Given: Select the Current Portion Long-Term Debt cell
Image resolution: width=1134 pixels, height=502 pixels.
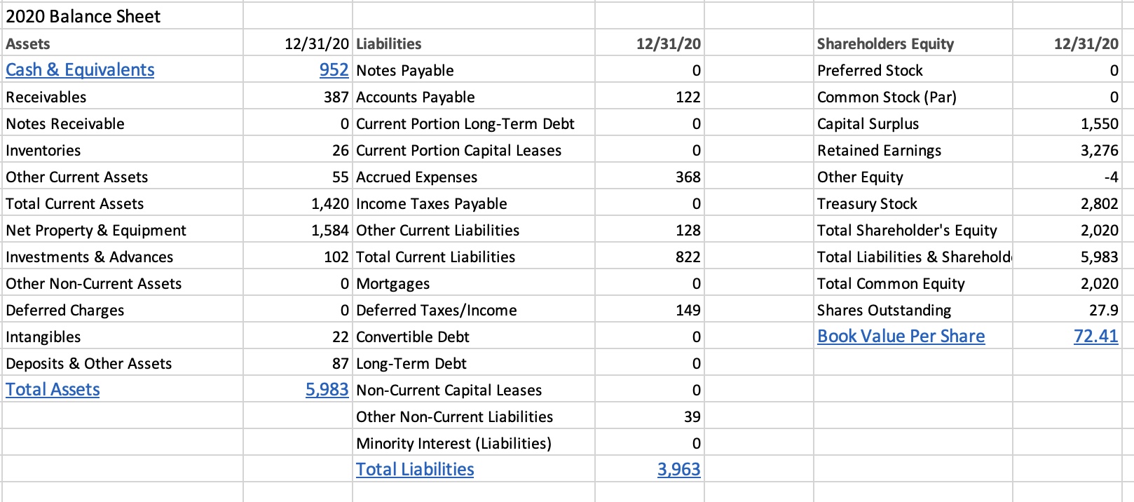Looking at the screenshot, I should (x=474, y=123).
